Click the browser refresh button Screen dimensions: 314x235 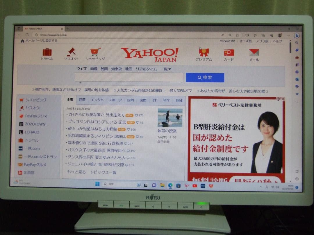(27, 35)
